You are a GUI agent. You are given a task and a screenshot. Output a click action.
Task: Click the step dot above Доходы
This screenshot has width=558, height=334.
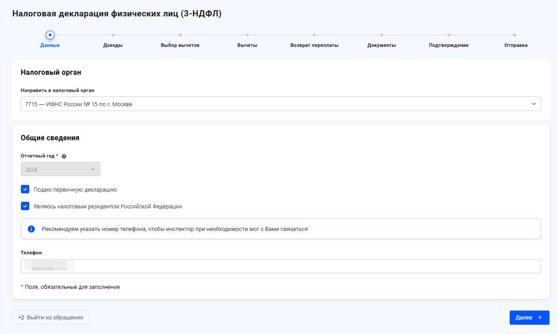coord(113,35)
